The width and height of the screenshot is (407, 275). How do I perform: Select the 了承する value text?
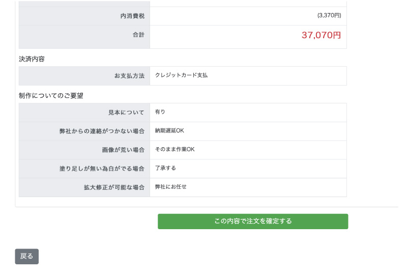click(165, 168)
